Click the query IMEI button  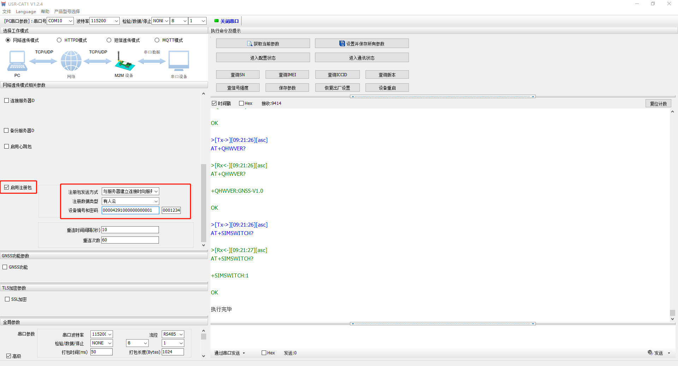(x=287, y=75)
